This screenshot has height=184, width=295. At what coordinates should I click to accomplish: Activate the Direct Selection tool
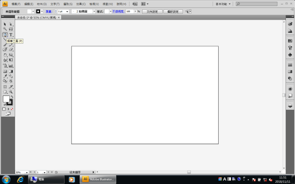[11, 24]
